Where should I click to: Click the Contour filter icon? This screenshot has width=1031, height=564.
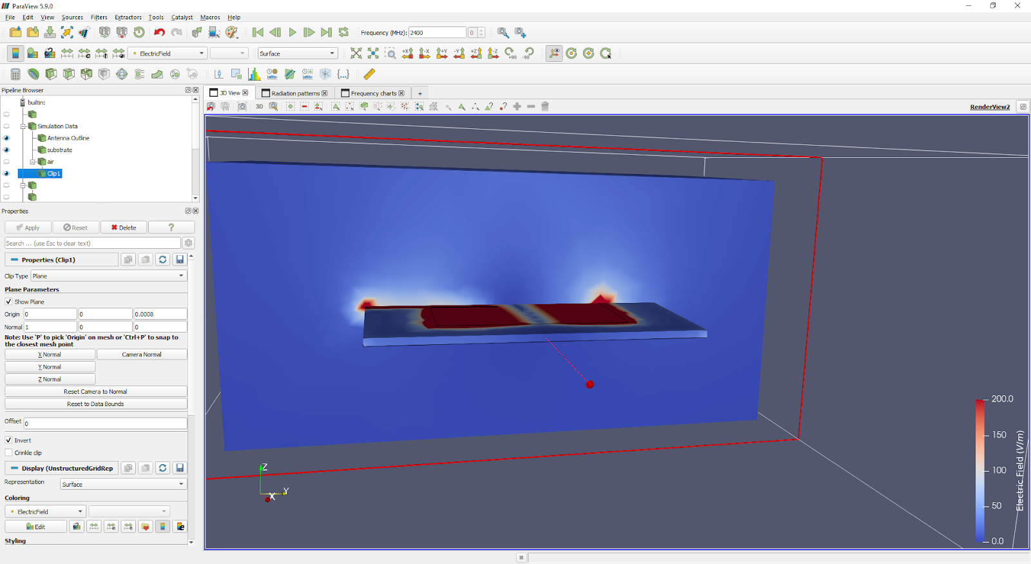point(33,74)
